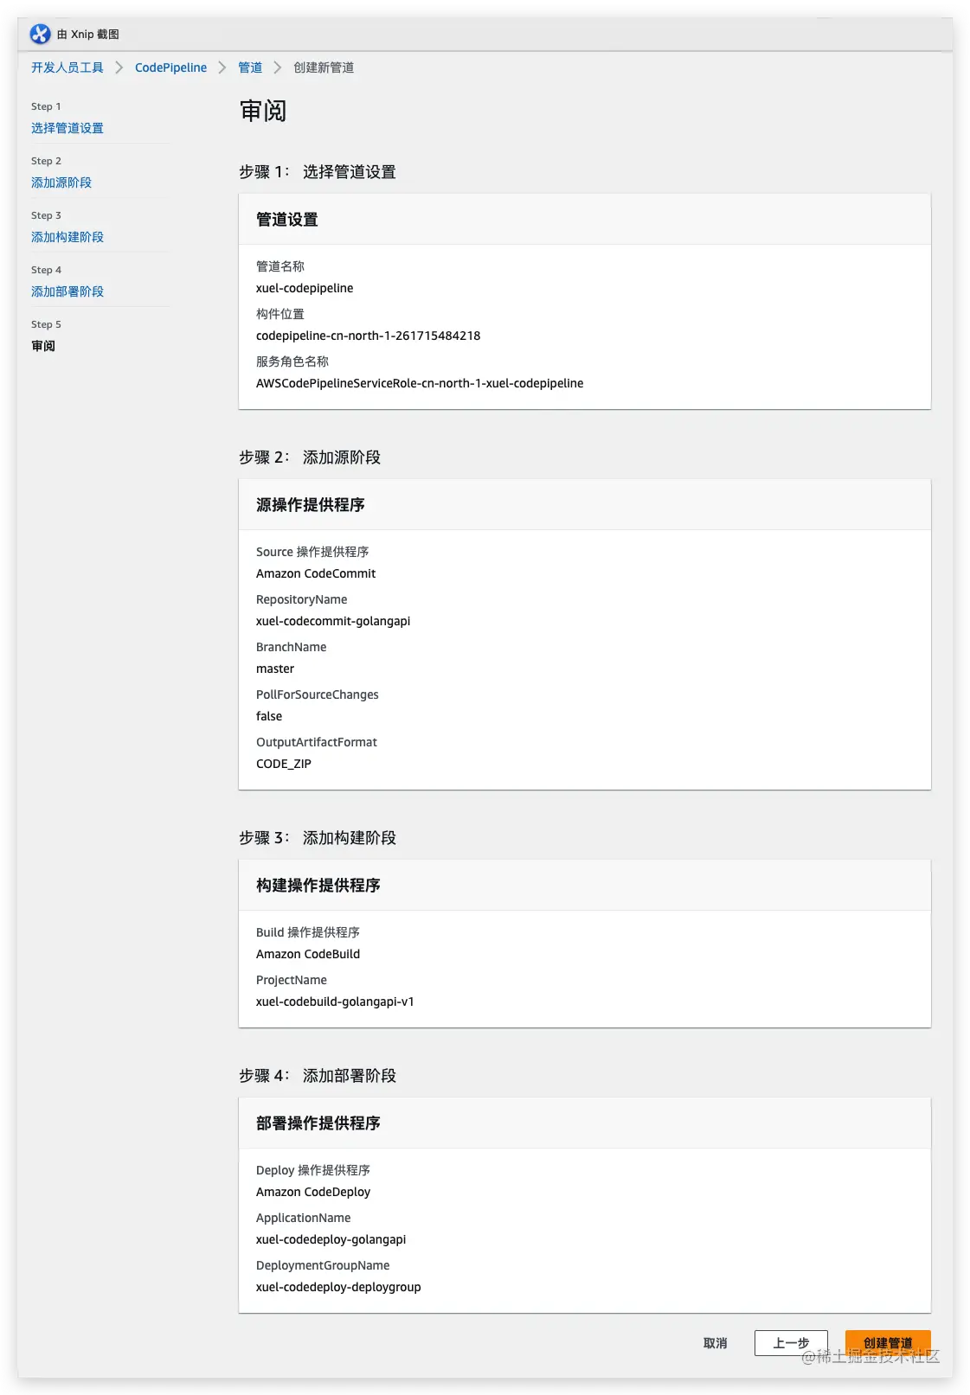Viewport: 970px width, 1395px height.
Task: Go to step 选择管道设置
Action: click(x=67, y=128)
